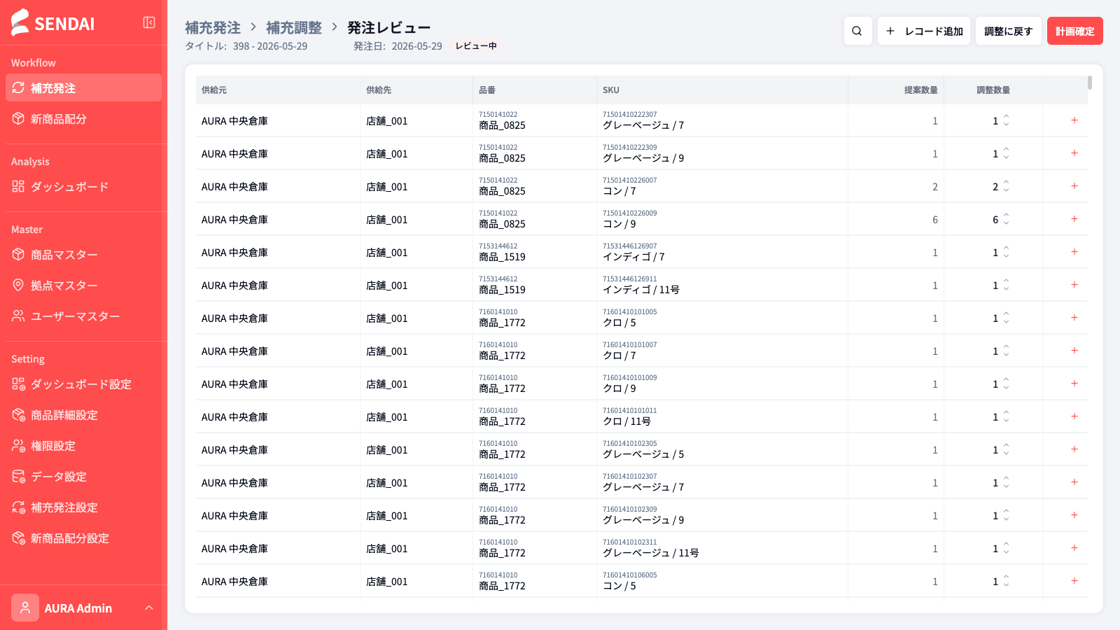This screenshot has height=630, width=1120.
Task: Click the AURA Admin avatar icon
Action: [25, 608]
